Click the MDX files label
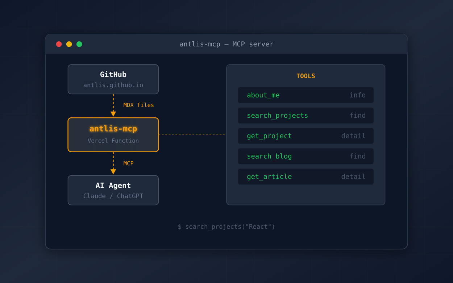The height and width of the screenshot is (283, 453). click(x=138, y=105)
